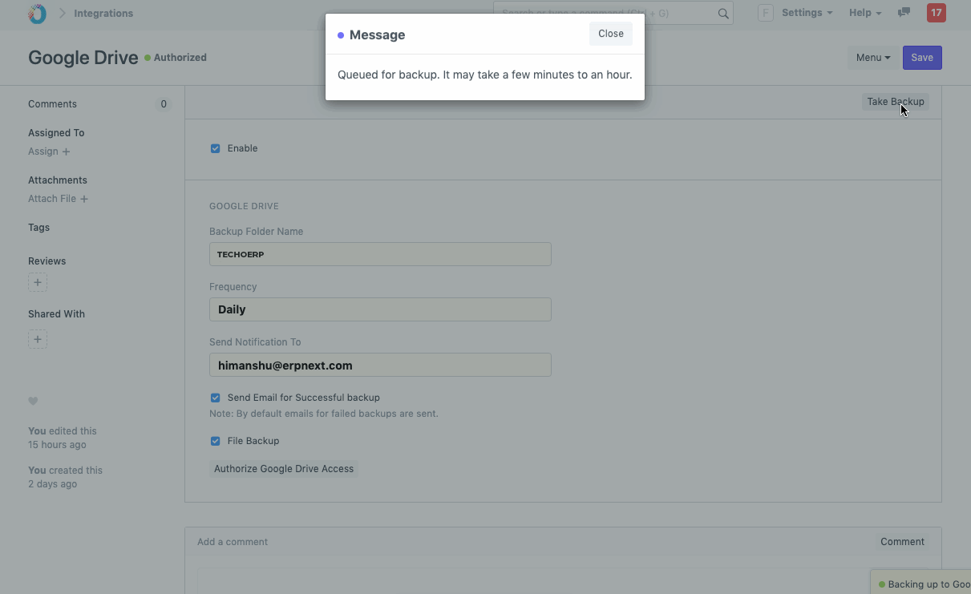Click the Tags sidebar label
Viewport: 971px width, 594px height.
(38, 228)
